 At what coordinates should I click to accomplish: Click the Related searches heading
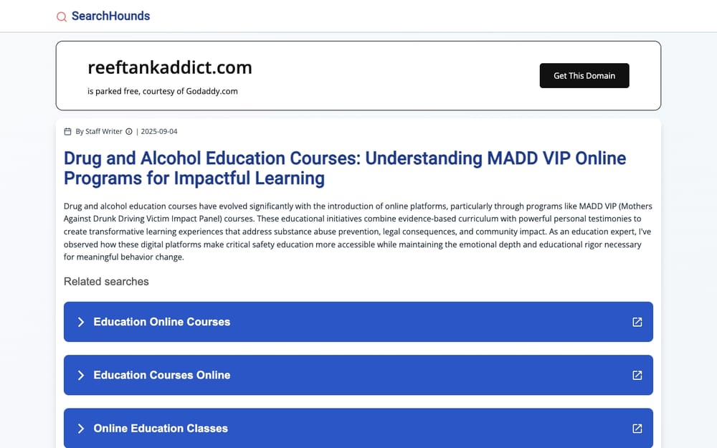pyautogui.click(x=106, y=282)
